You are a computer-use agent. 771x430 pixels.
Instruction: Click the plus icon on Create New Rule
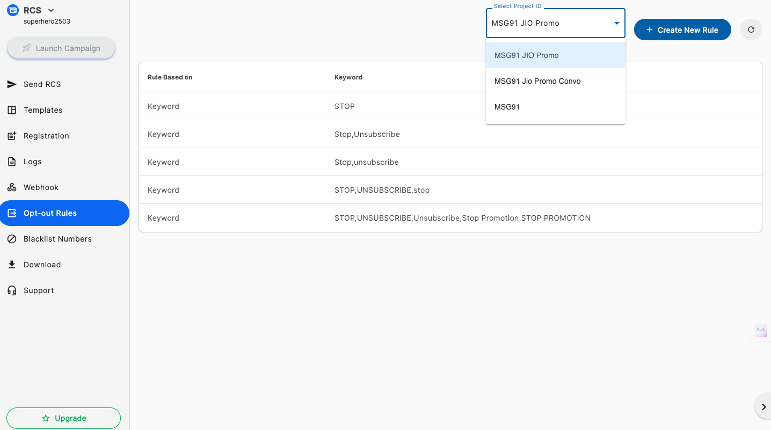pos(650,30)
